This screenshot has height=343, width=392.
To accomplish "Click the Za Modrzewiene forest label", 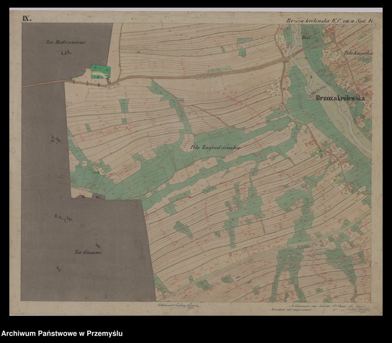I will [66, 43].
